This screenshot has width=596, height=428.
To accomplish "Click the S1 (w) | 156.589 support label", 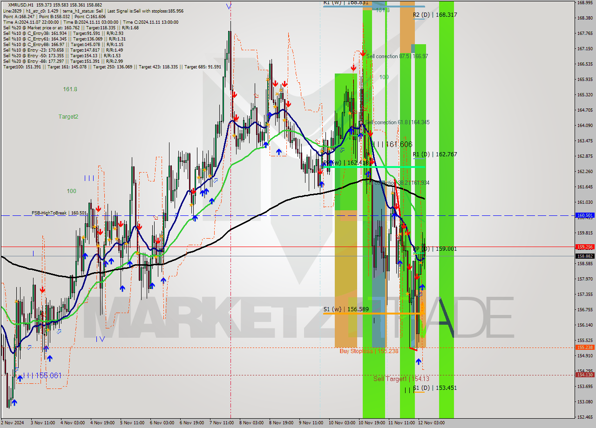I will tap(346, 309).
